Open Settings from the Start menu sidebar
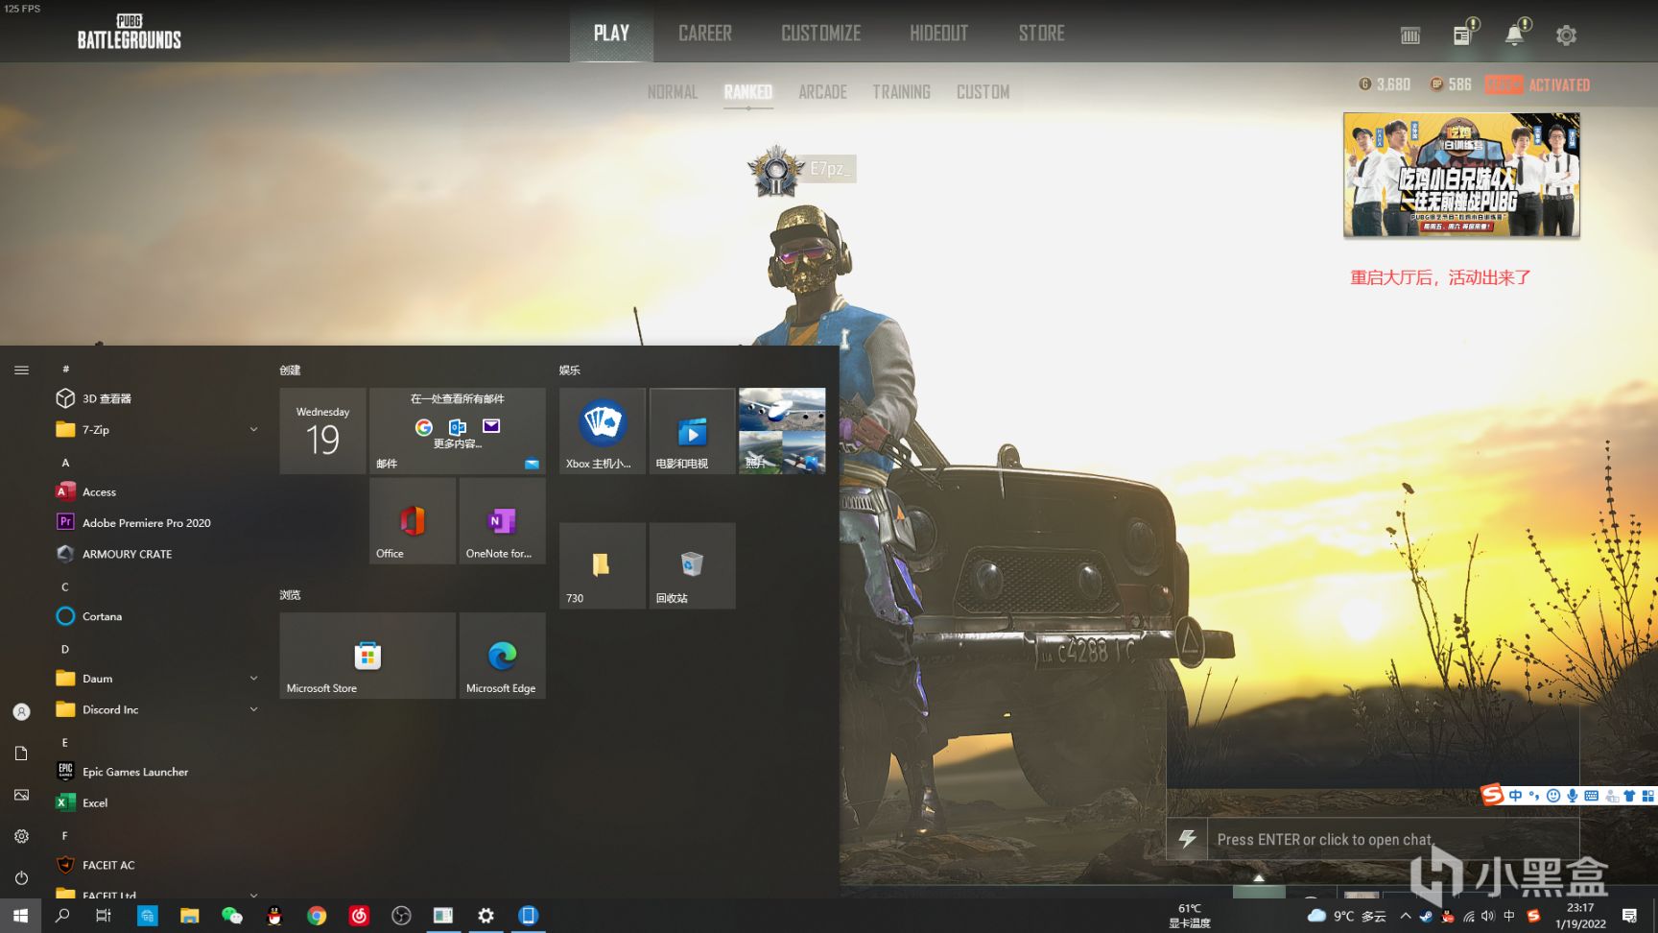 (21, 836)
